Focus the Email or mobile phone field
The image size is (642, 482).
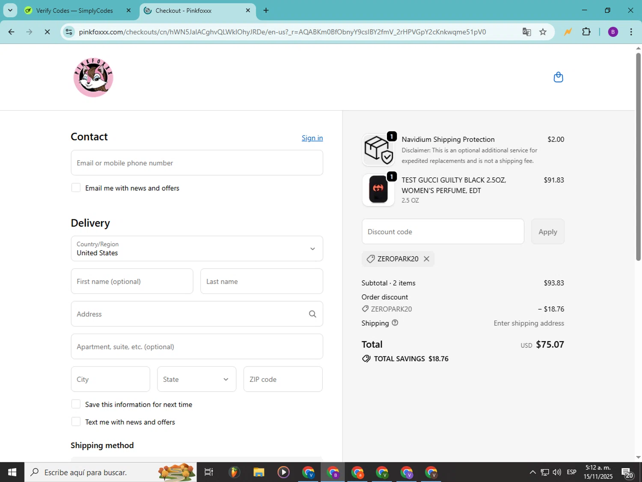point(197,163)
